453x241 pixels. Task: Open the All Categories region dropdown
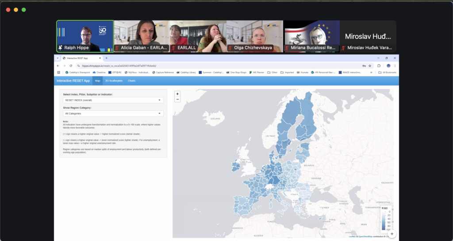[x=113, y=113]
